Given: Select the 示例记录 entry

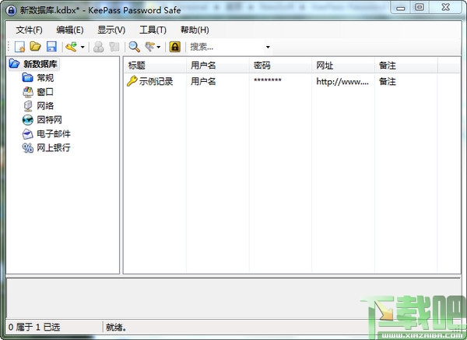Looking at the screenshot, I should point(156,82).
